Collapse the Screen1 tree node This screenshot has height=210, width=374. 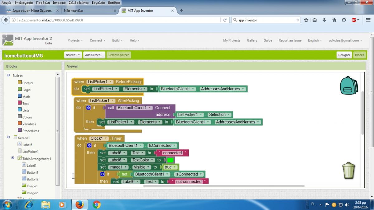[x=8, y=137]
